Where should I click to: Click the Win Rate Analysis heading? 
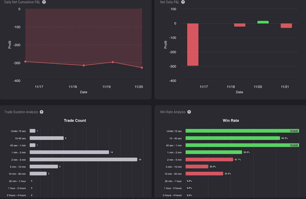[173, 112]
